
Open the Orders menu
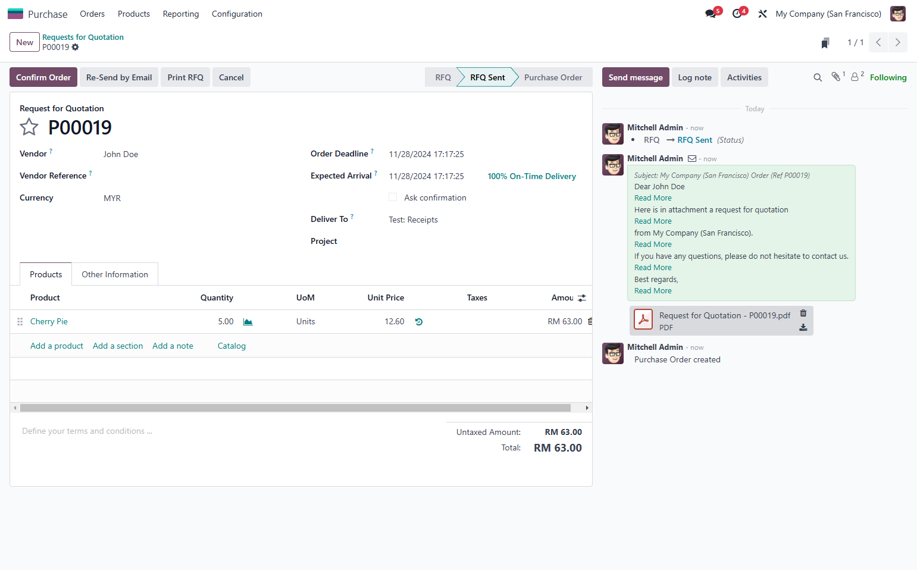(x=92, y=14)
